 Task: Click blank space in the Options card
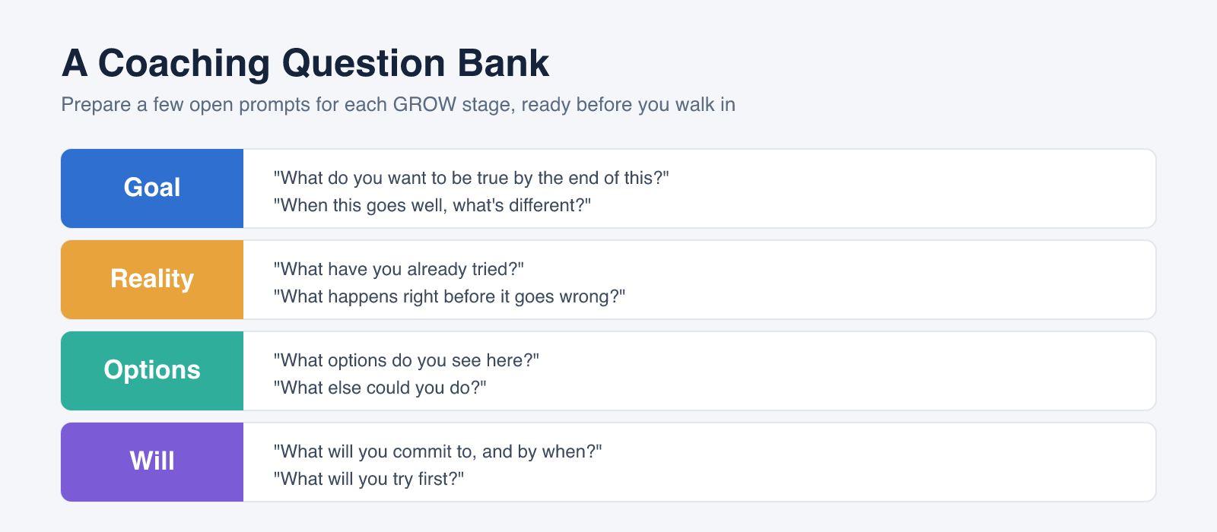(913, 371)
